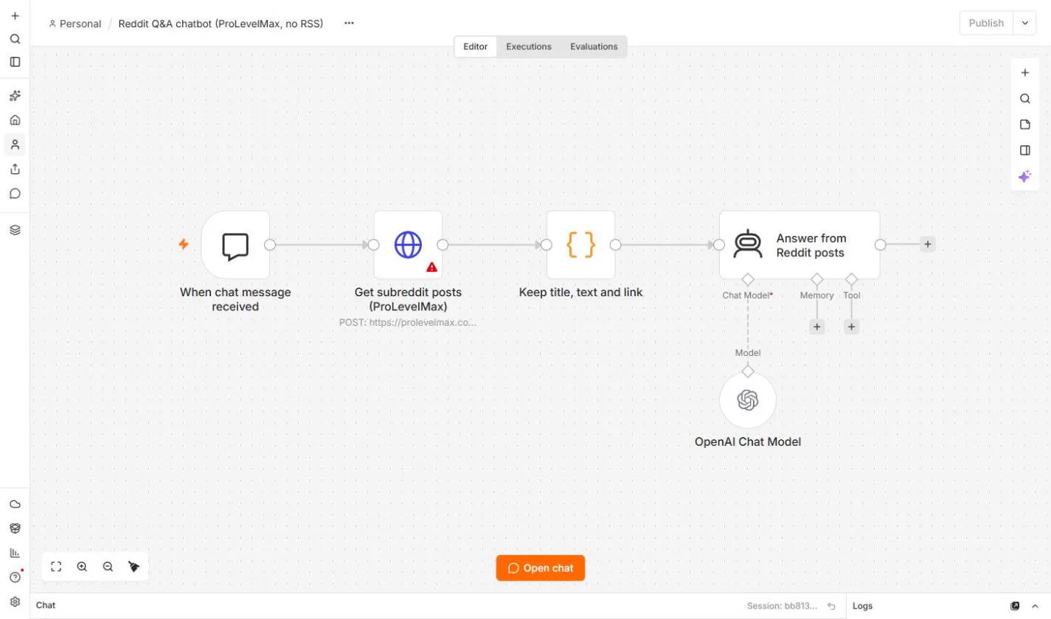Select the Answer from Reddit posts agent node
The height and width of the screenshot is (619, 1051).
tap(799, 245)
